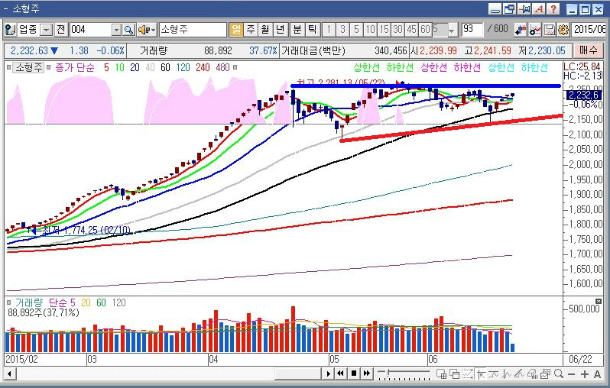Image resolution: width=610 pixels, height=388 pixels.
Task: Open the minute interval dropdown after 60
Action: click(452, 30)
